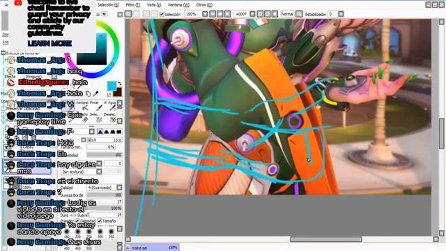The height and width of the screenshot is (251, 446).
Task: Open the Vista menu
Action: tap(154, 5)
